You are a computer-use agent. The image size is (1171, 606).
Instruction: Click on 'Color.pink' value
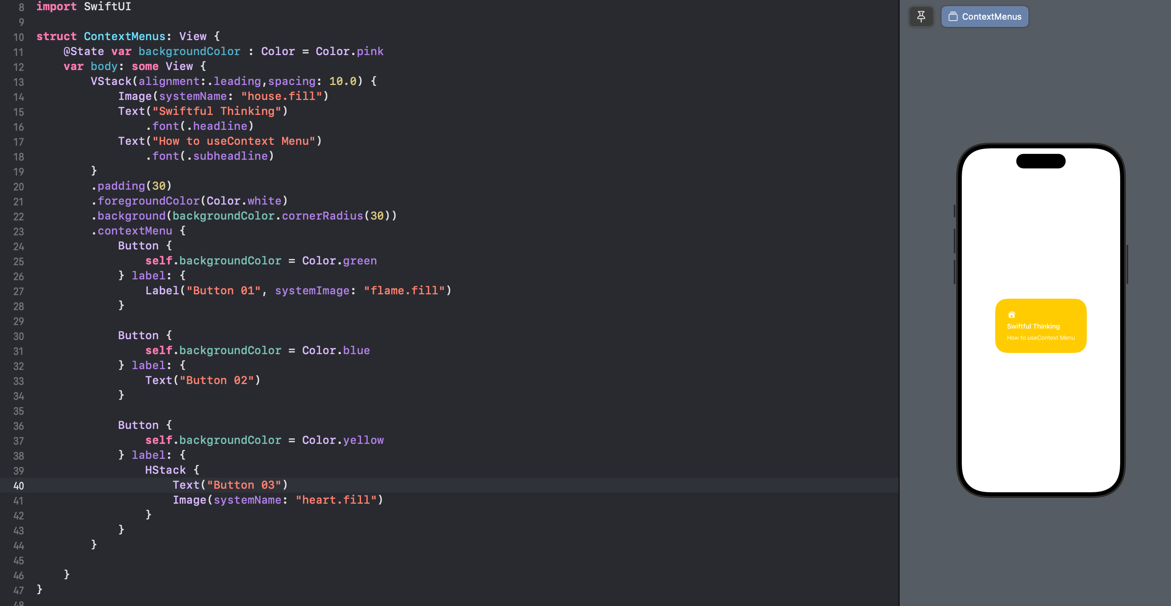tap(349, 51)
